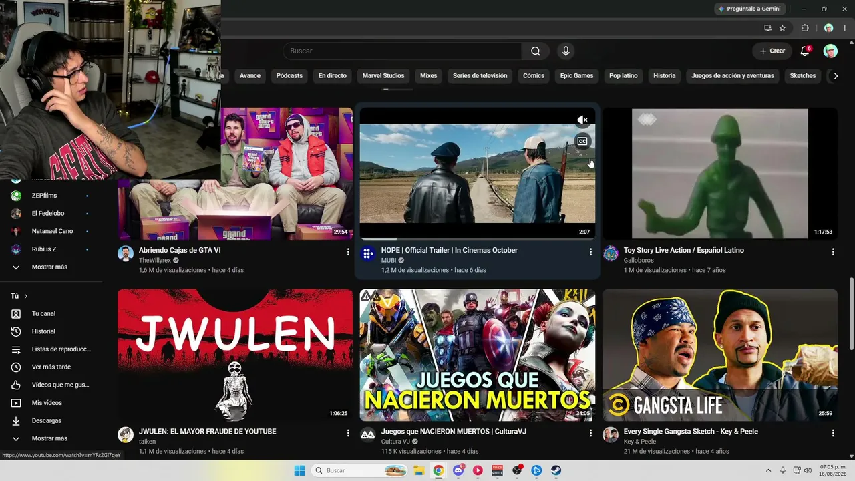The width and height of the screenshot is (855, 481).
Task: Open options menu for Toy Story Live Action
Action: [833, 251]
